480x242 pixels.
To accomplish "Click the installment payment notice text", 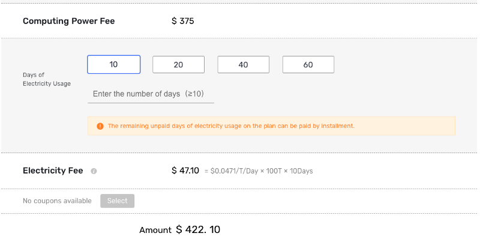I will tap(231, 126).
